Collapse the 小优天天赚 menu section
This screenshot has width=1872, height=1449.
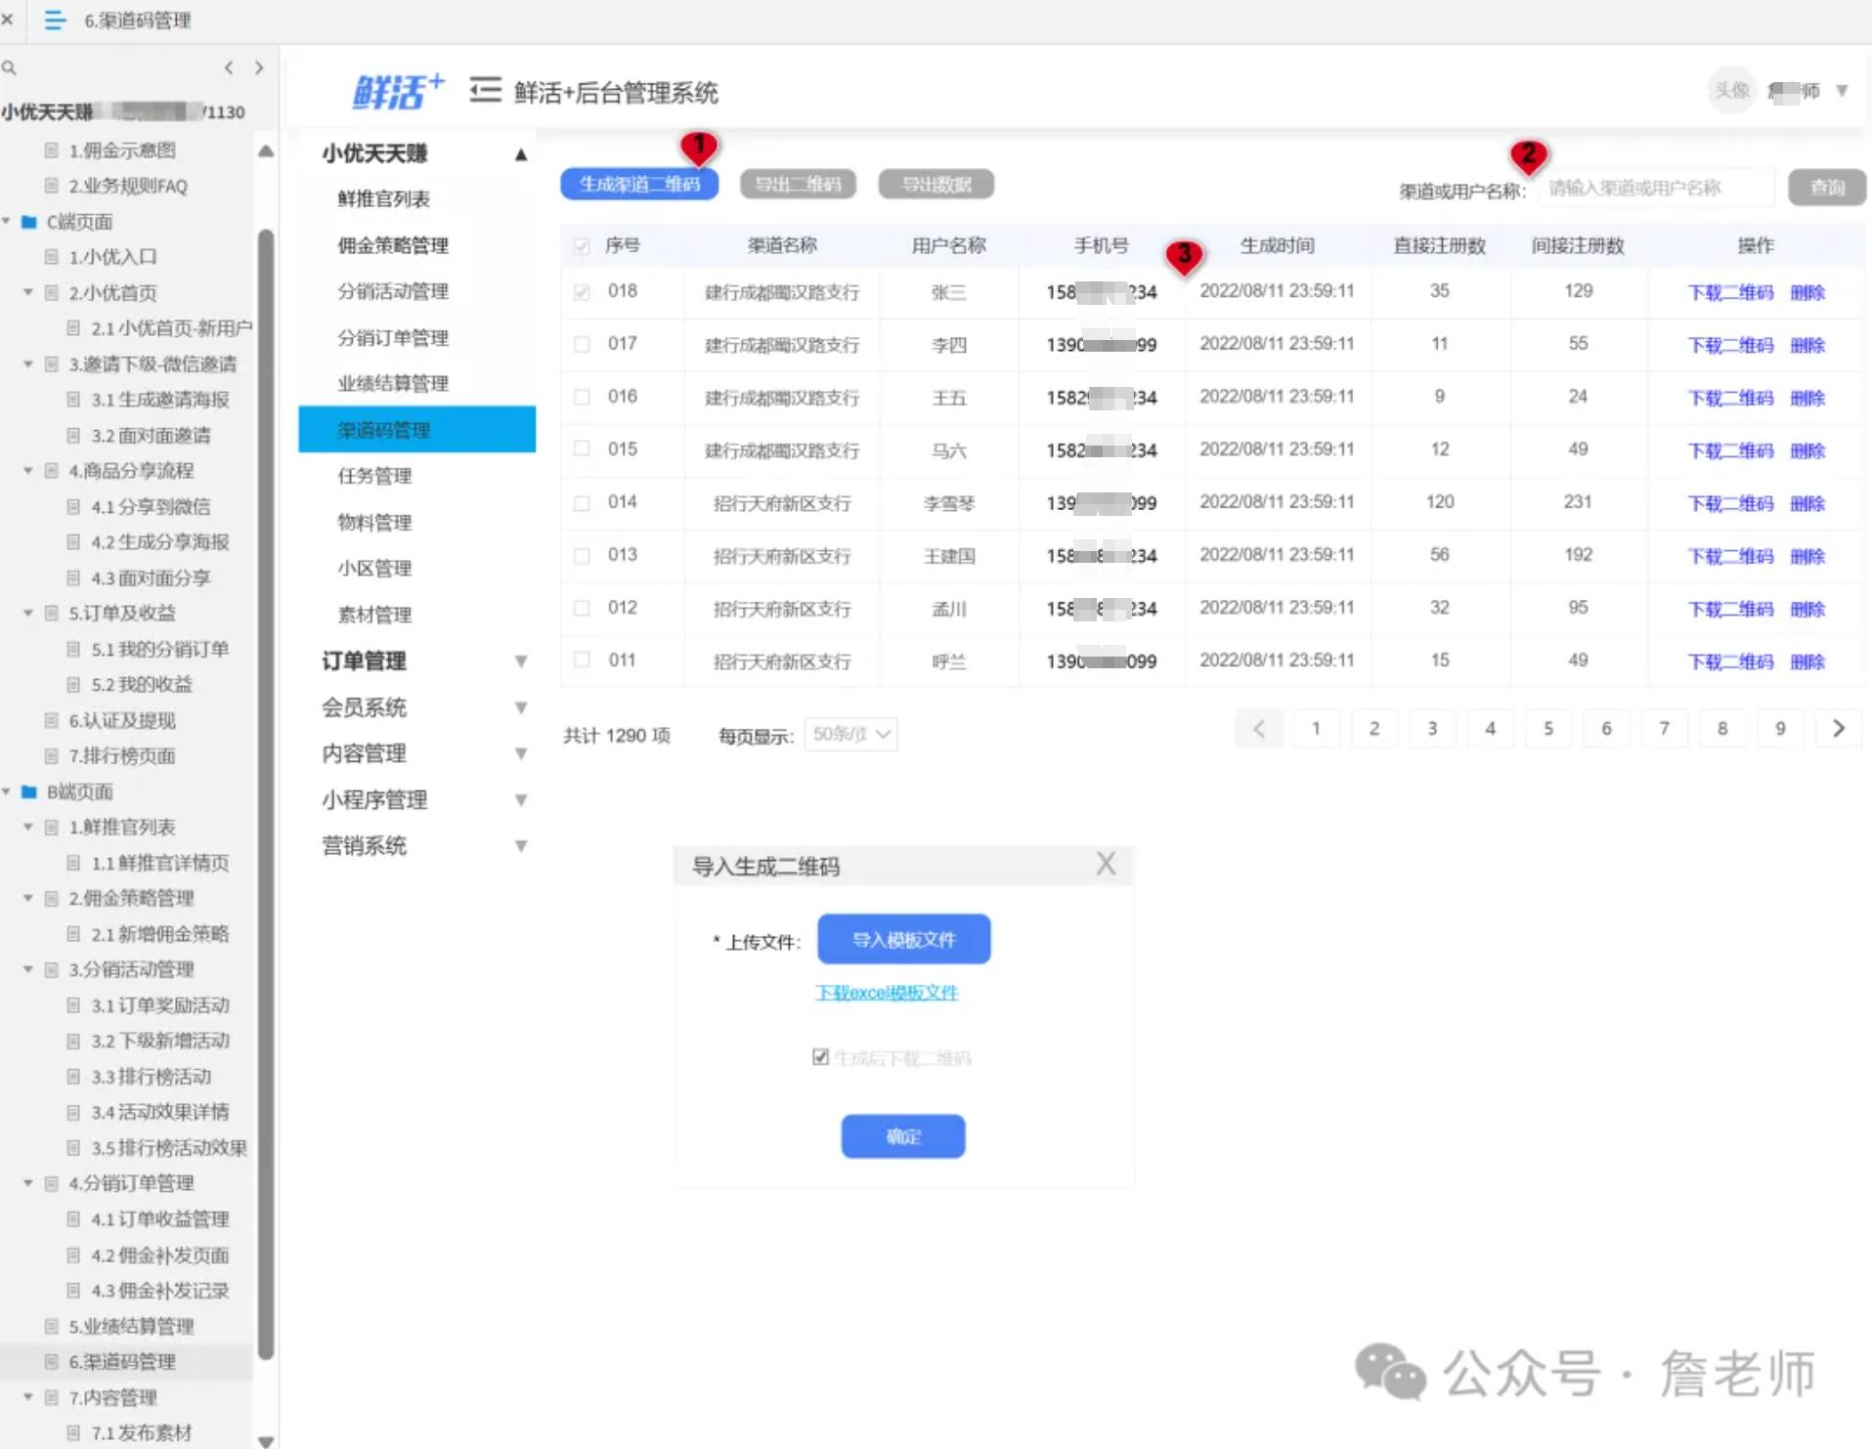pyautogui.click(x=521, y=153)
